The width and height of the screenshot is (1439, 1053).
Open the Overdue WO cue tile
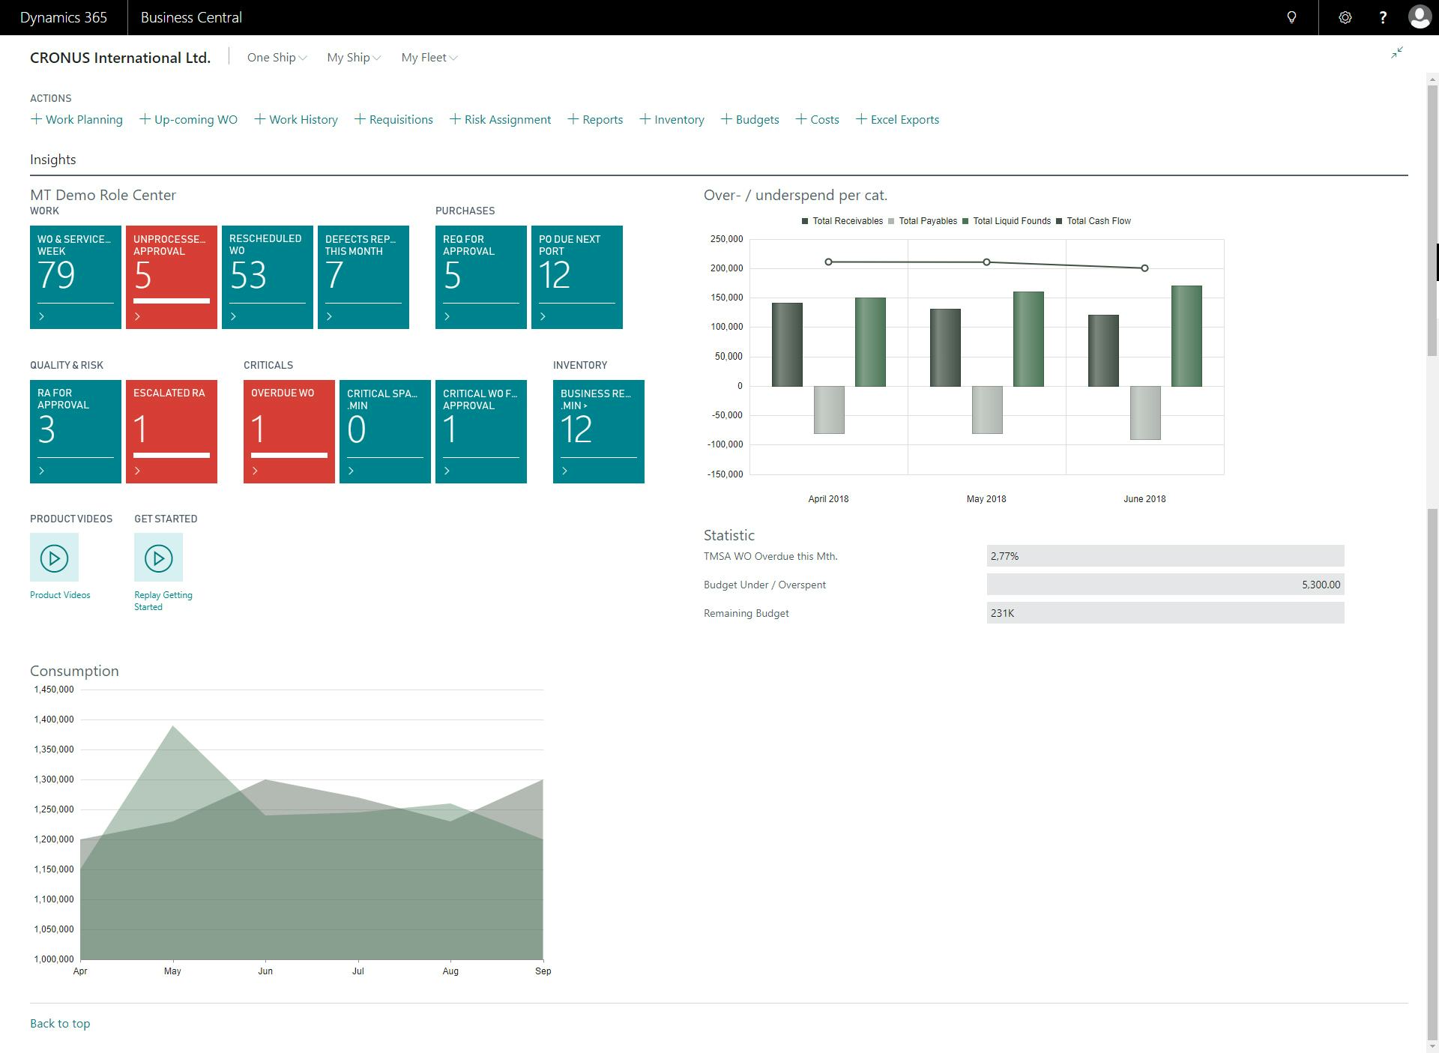click(x=289, y=431)
